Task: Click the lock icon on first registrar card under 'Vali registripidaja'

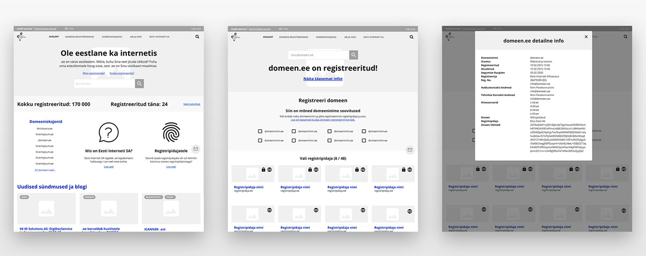Action: 264,169
